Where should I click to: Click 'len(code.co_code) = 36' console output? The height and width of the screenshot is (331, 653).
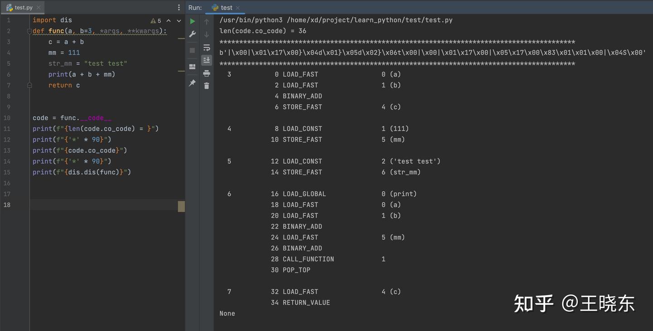click(x=263, y=31)
